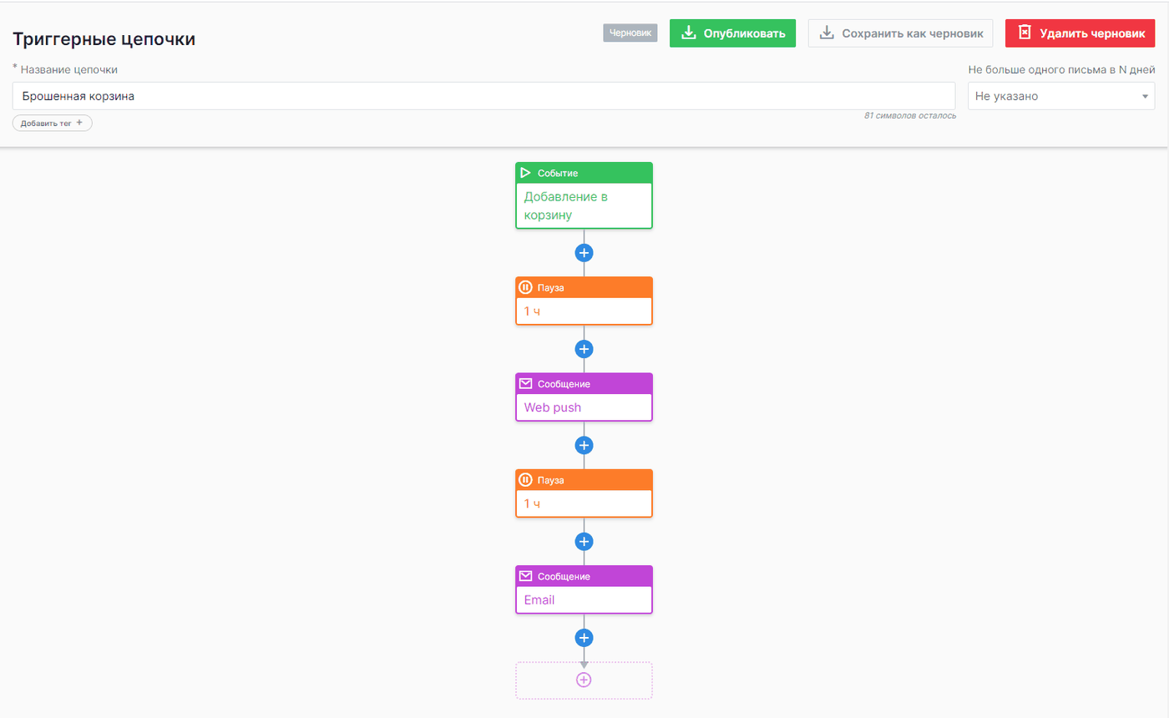Click envelope icon in Email Сообщение block

point(525,577)
